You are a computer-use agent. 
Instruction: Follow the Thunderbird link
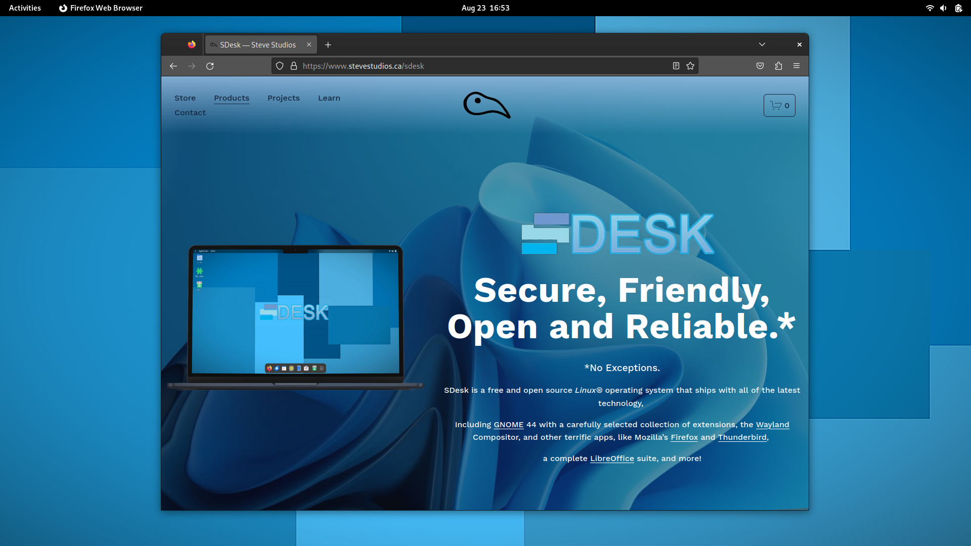(742, 437)
